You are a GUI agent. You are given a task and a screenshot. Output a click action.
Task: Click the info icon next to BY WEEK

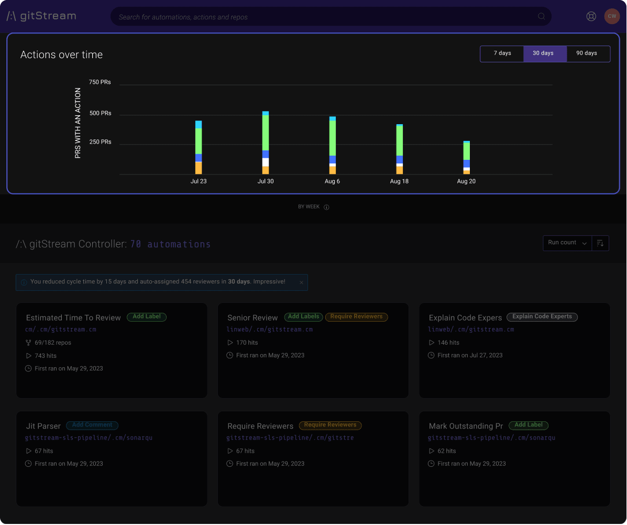point(326,207)
